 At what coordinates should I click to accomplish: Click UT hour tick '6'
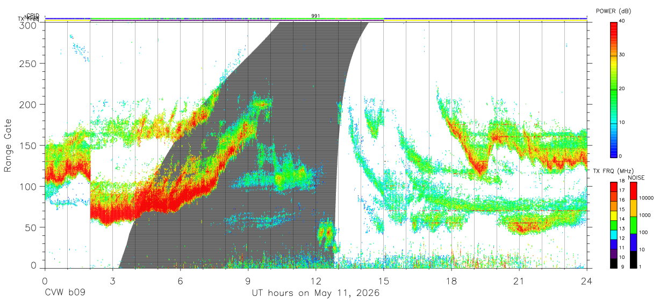pyautogui.click(x=181, y=281)
